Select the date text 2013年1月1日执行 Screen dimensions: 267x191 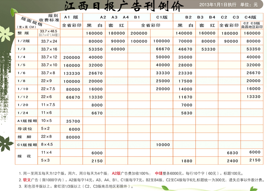(218, 5)
